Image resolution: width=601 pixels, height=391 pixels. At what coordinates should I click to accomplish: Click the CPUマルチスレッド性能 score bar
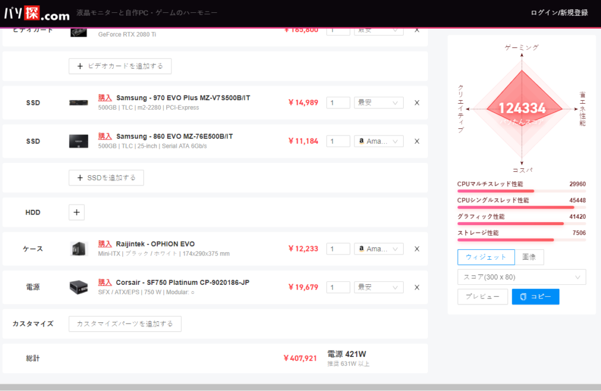[522, 191]
